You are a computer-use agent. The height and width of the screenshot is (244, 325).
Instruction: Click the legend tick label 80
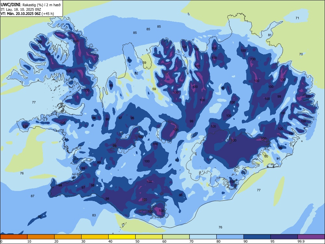[x=218, y=241]
